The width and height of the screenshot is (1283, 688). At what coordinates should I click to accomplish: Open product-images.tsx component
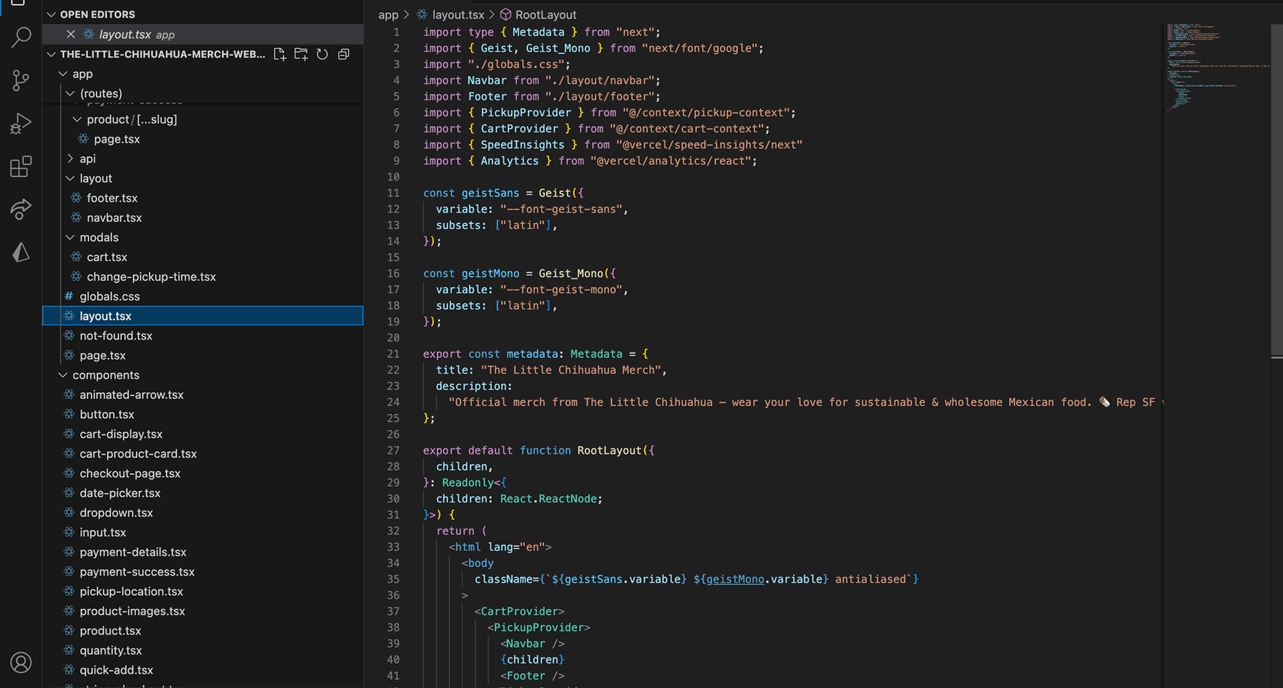(x=203, y=611)
